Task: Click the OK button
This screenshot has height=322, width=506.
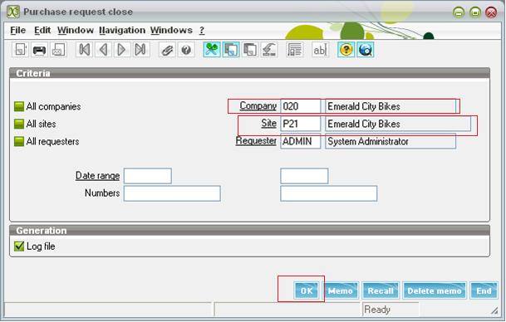Action: coord(307,290)
